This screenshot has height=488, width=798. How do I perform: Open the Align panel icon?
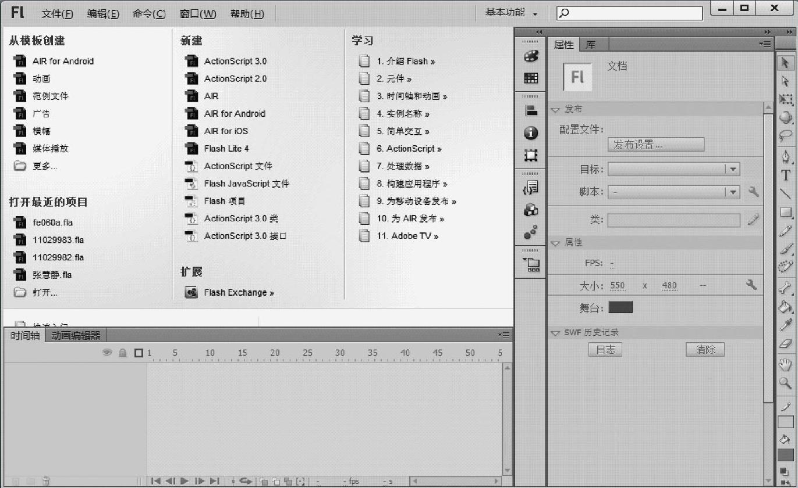(531, 111)
